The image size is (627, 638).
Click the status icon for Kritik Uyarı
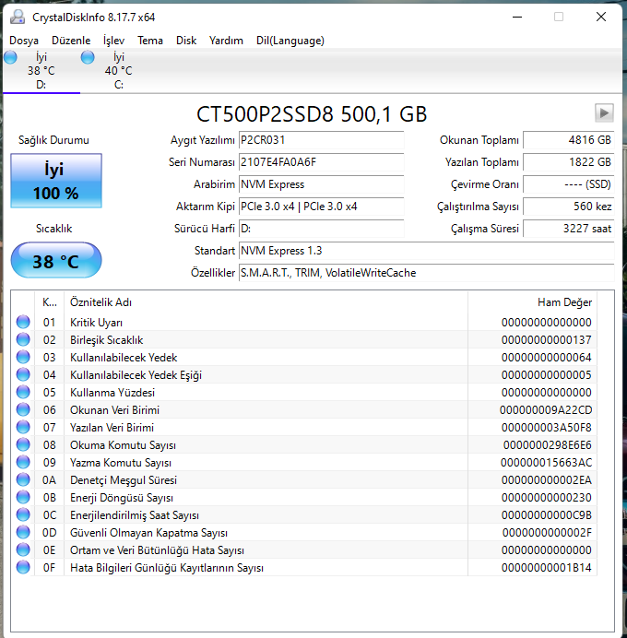(x=23, y=322)
